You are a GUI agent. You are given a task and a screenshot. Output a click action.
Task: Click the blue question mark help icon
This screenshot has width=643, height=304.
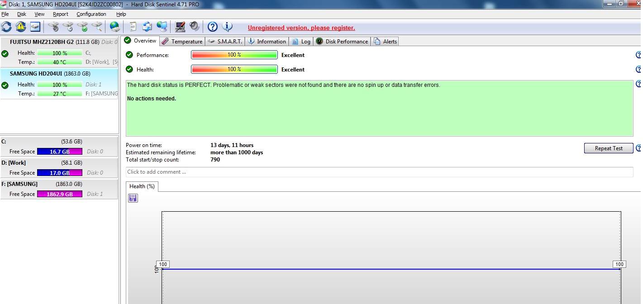tap(213, 27)
